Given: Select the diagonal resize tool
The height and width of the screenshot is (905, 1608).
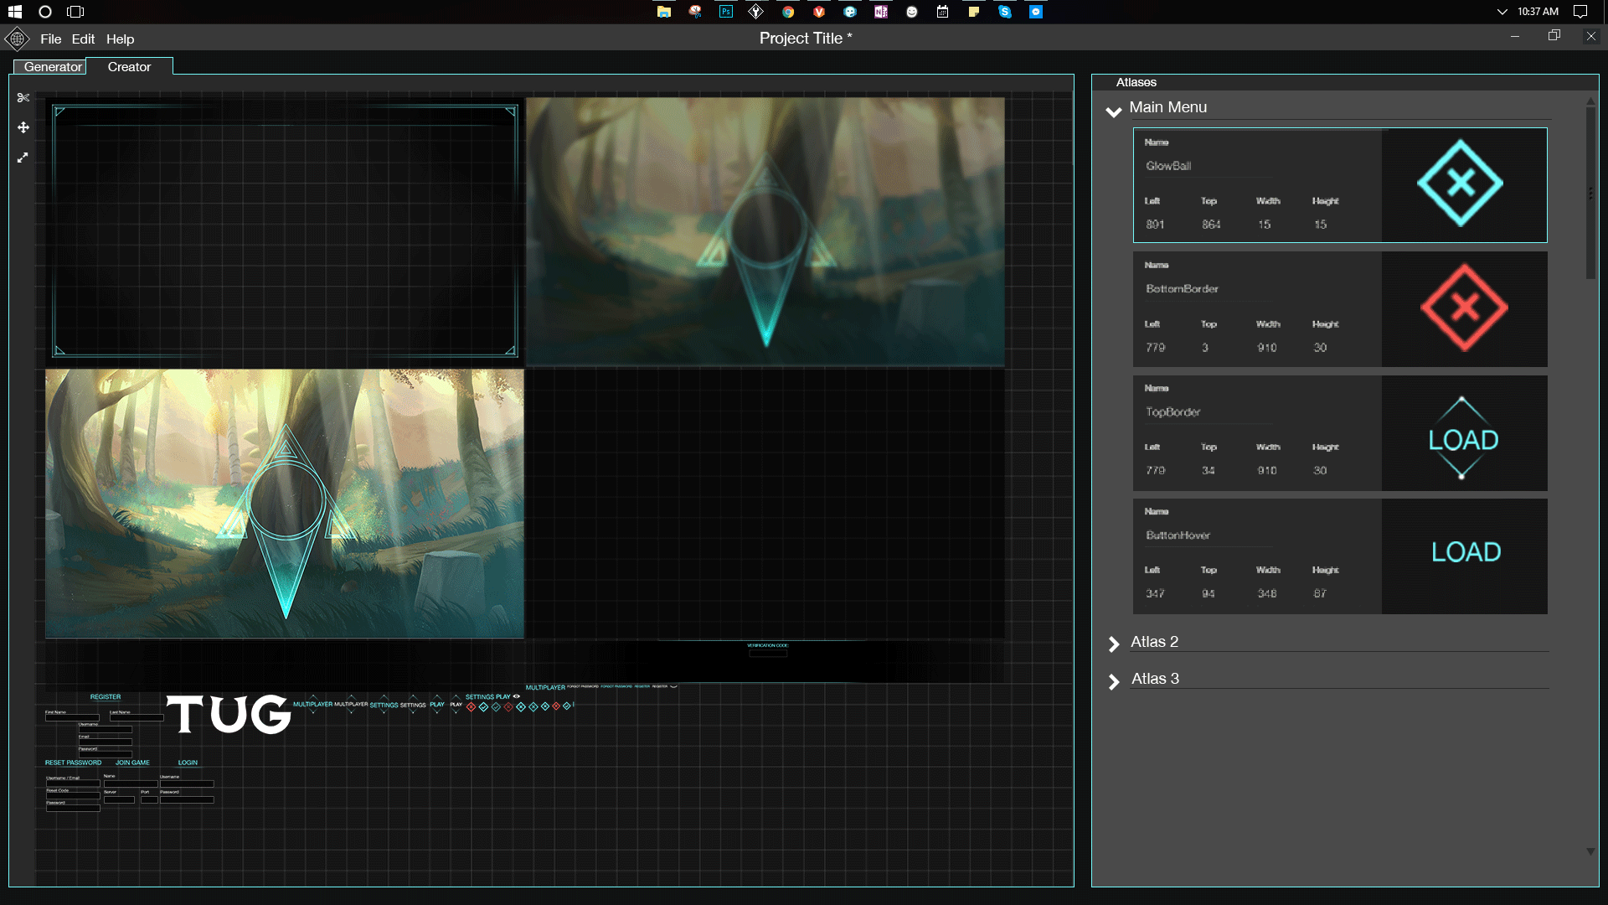Looking at the screenshot, I should click(23, 158).
